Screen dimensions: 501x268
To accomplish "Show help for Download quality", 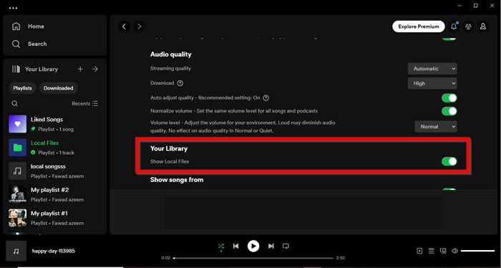I will tap(180, 83).
